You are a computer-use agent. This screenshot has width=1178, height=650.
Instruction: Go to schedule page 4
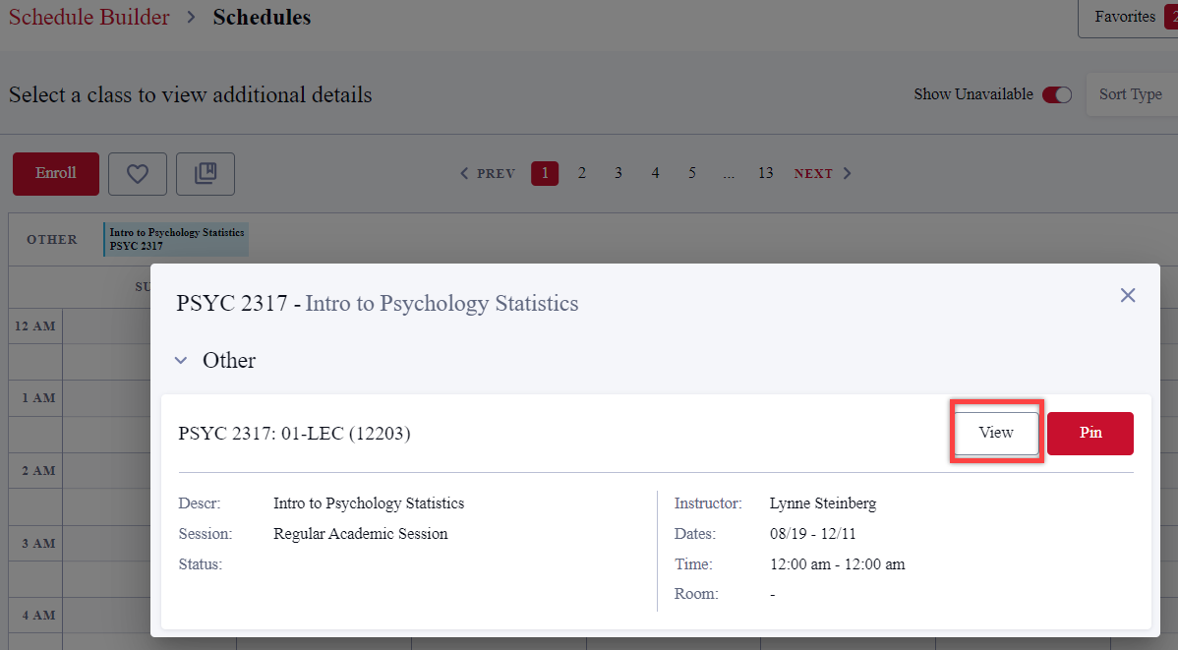point(655,174)
